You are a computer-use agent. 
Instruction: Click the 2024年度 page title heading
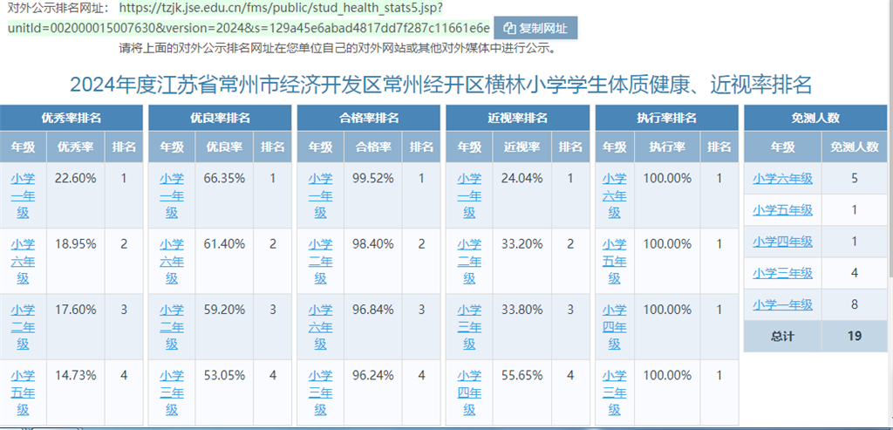click(440, 85)
